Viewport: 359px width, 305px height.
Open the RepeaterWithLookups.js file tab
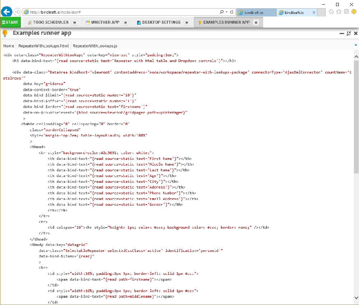95,46
